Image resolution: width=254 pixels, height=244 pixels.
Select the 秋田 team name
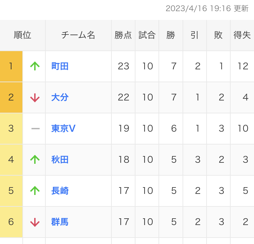[60, 159]
